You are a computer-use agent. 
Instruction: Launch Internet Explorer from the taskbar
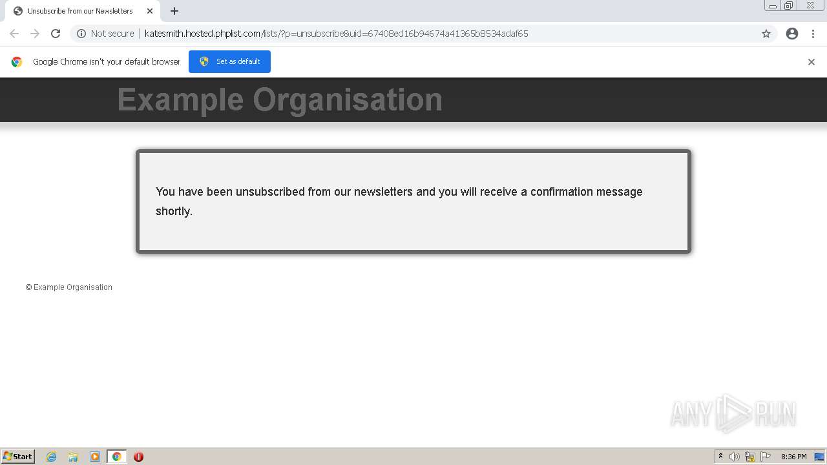coord(52,457)
